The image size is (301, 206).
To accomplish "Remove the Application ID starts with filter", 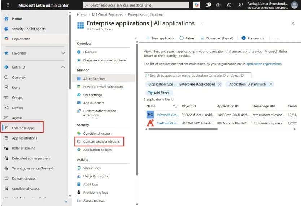I will (271, 84).
